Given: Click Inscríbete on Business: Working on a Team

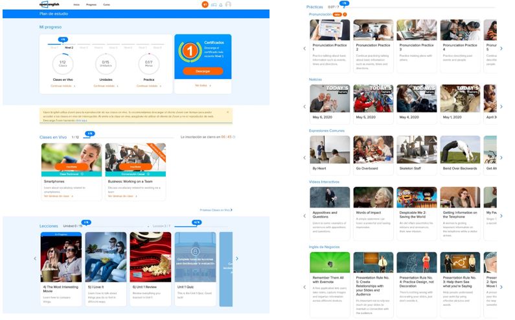Looking at the screenshot, I should pyautogui.click(x=135, y=167).
